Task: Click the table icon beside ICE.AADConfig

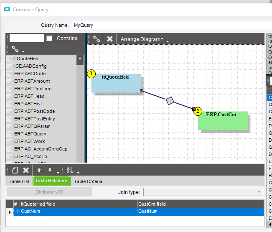Action: [x=9, y=66]
